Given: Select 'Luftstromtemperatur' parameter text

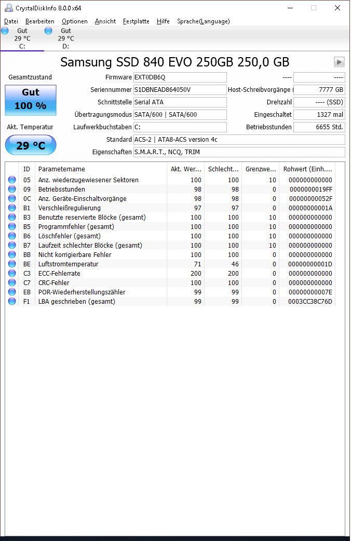Looking at the screenshot, I should (x=69, y=264).
